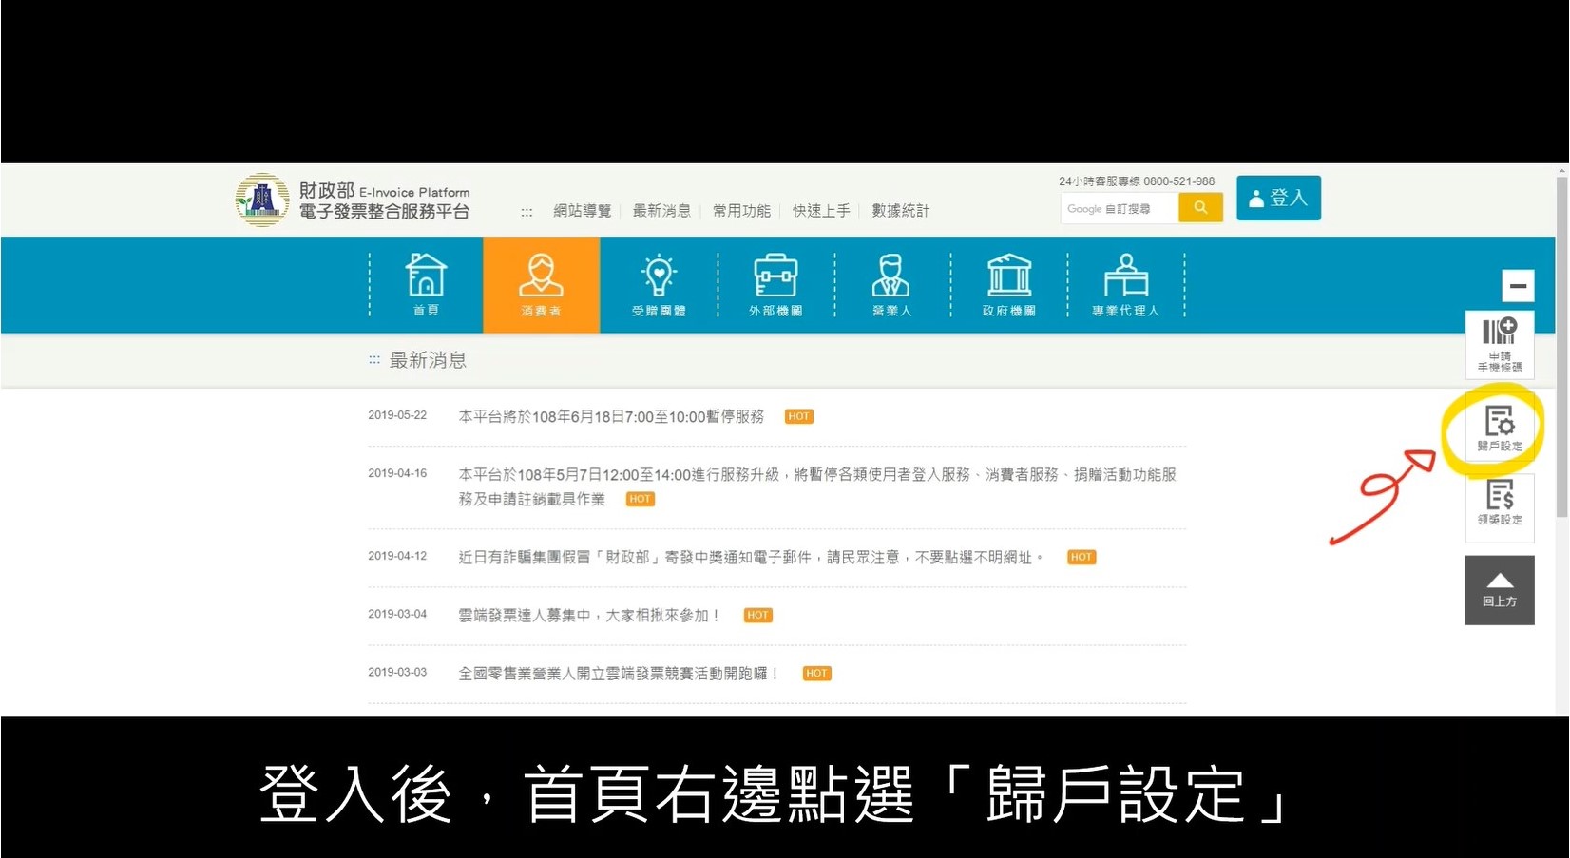
Task: Open the 政府機關 building icon
Action: [1008, 284]
